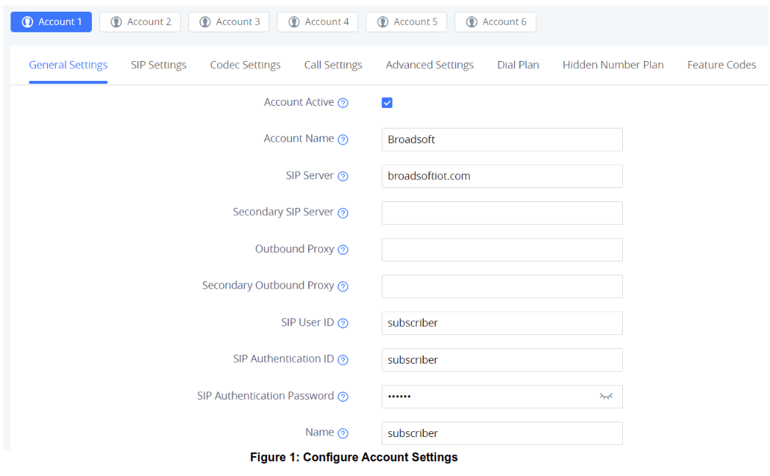Uncheck the Account Active checkbox
The width and height of the screenshot is (770, 476).
(387, 103)
